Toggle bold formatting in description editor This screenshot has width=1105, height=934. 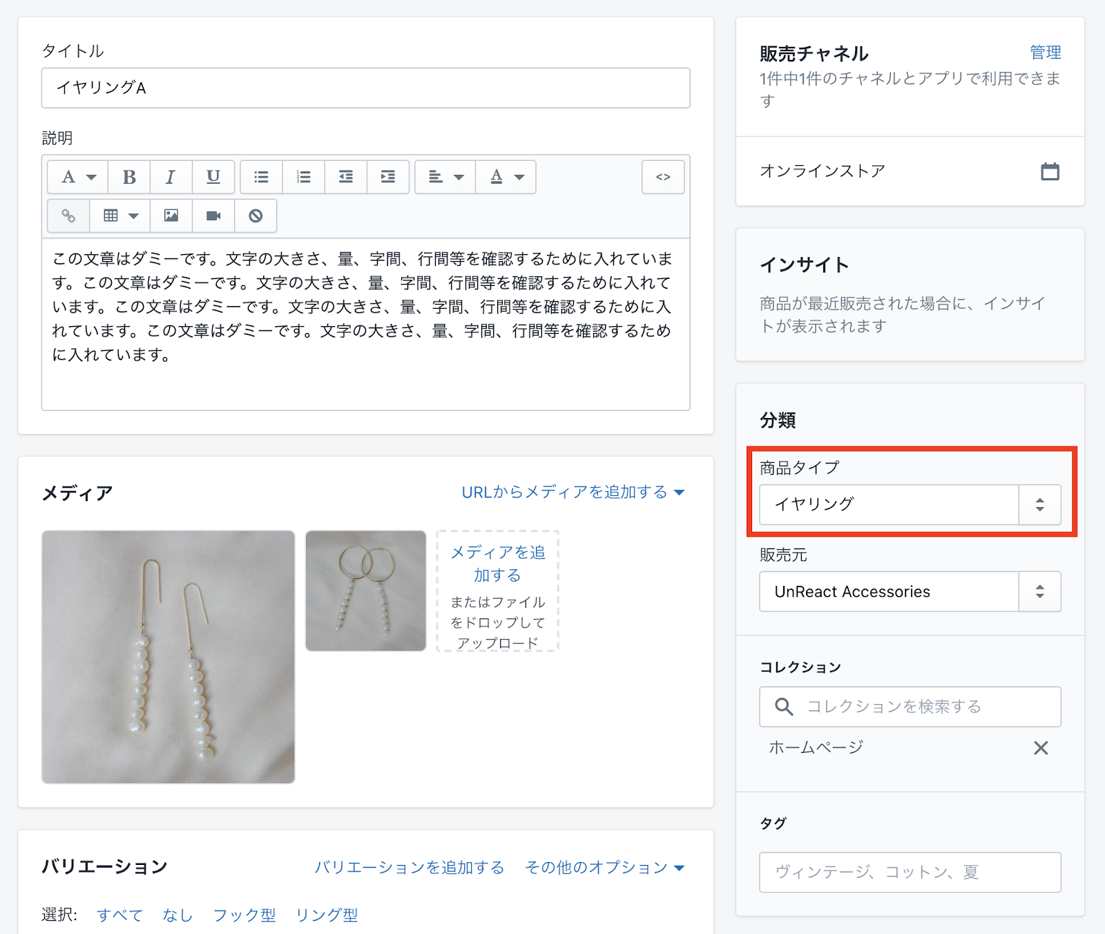[x=129, y=178]
